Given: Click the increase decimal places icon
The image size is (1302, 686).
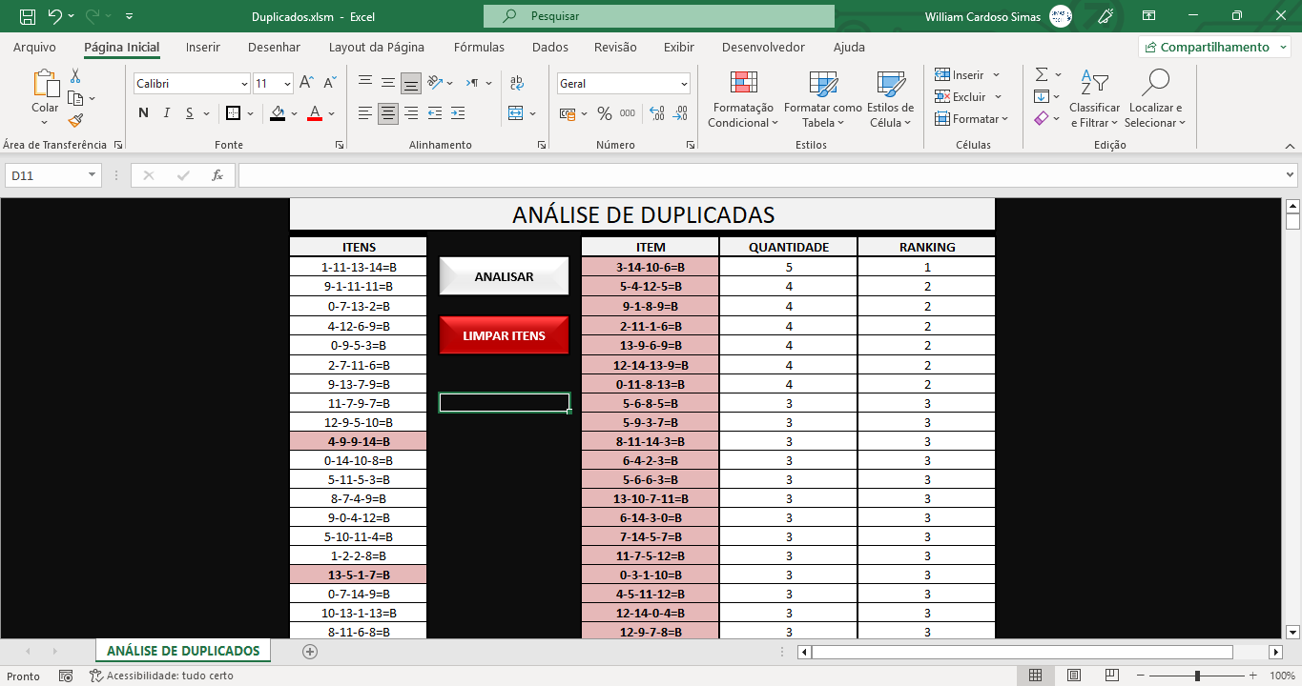Looking at the screenshot, I should (656, 113).
